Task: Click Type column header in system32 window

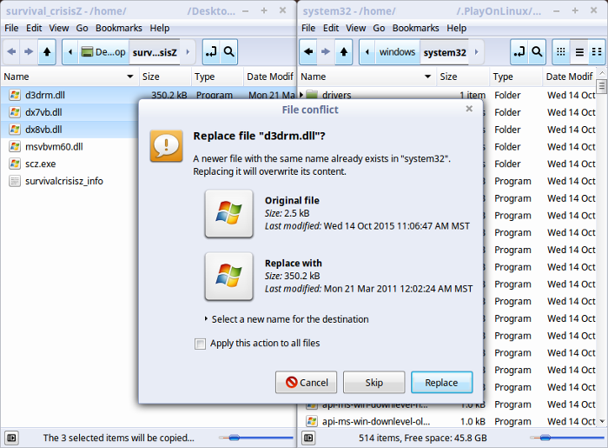Action: tap(516, 77)
